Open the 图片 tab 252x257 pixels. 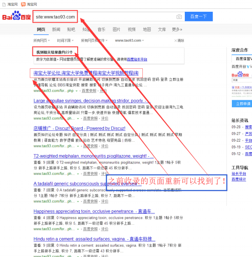click(117, 29)
